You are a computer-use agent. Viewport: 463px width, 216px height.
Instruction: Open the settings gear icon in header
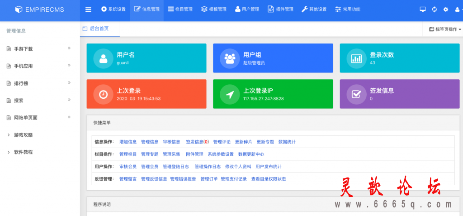[x=446, y=10]
